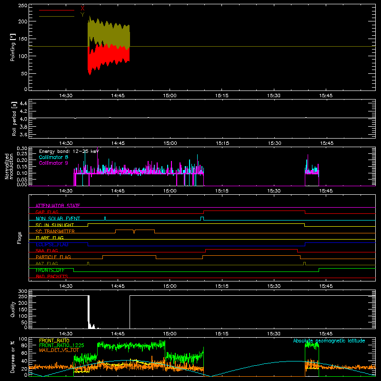The height and width of the screenshot is (381, 381).
Task: Click the GAP_FLAG label
Action: tap(47, 212)
